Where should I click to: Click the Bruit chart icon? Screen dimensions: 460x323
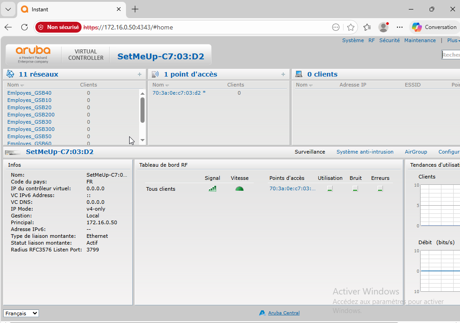(355, 188)
